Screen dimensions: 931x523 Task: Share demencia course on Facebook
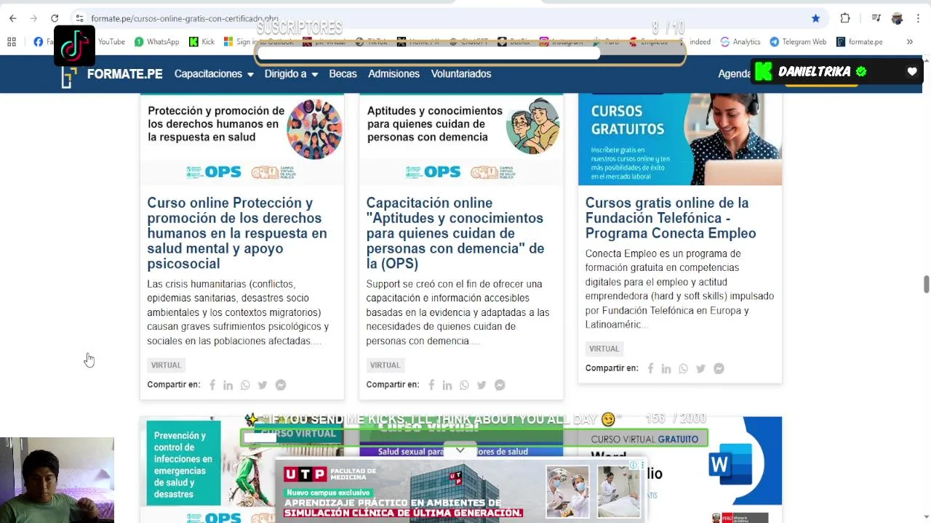tap(431, 385)
